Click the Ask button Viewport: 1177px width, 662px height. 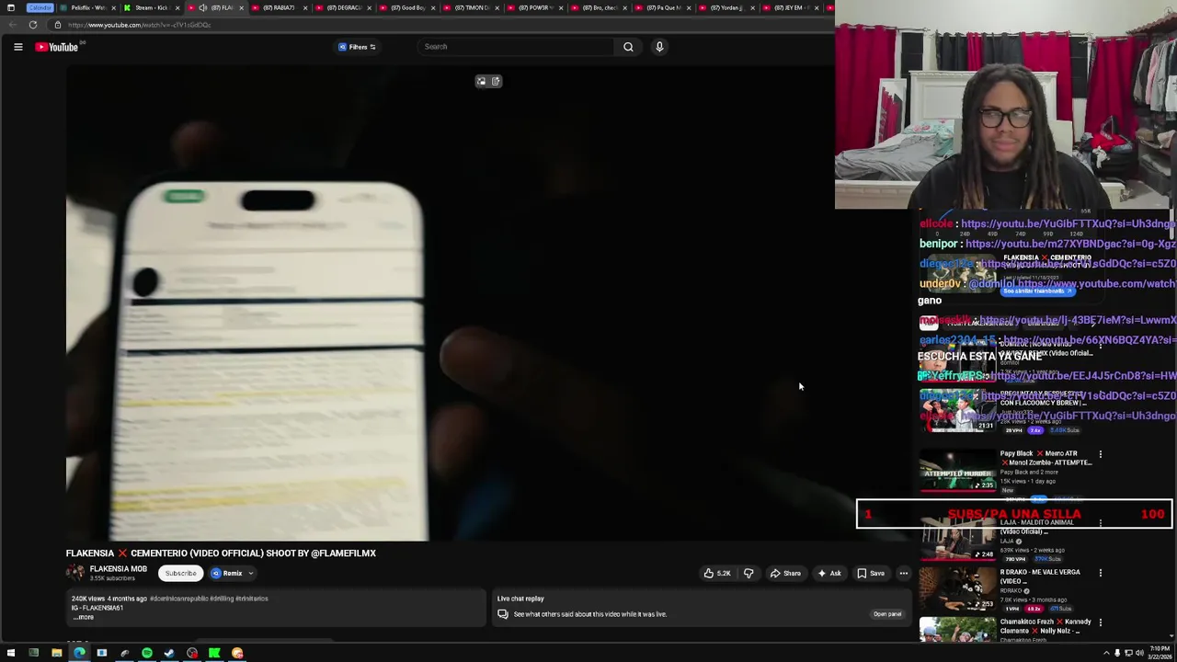tap(828, 573)
